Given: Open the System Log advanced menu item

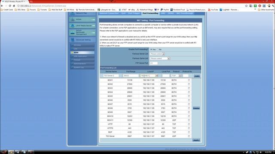Looking at the screenshot, I should pyautogui.click(x=82, y=68).
